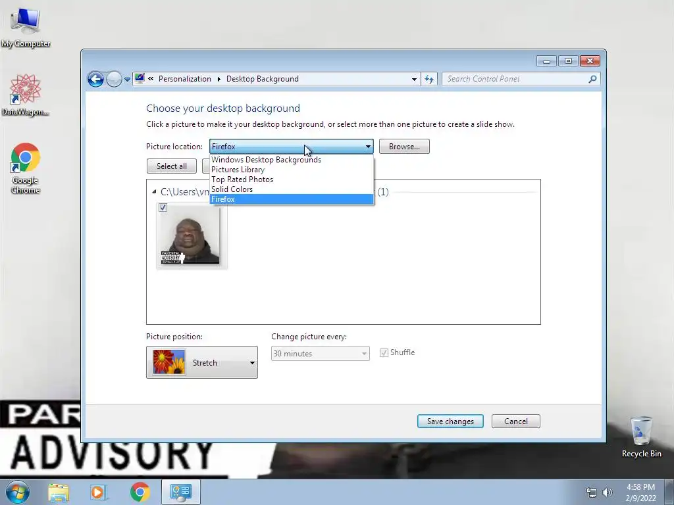Open recent pages arrow beside Forward button
The width and height of the screenshot is (674, 505).
point(127,79)
